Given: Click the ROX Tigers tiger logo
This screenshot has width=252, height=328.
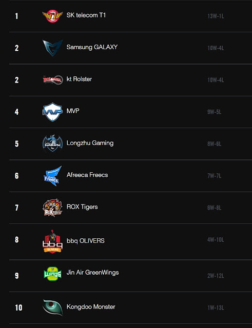Looking at the screenshot, I should (x=52, y=208).
